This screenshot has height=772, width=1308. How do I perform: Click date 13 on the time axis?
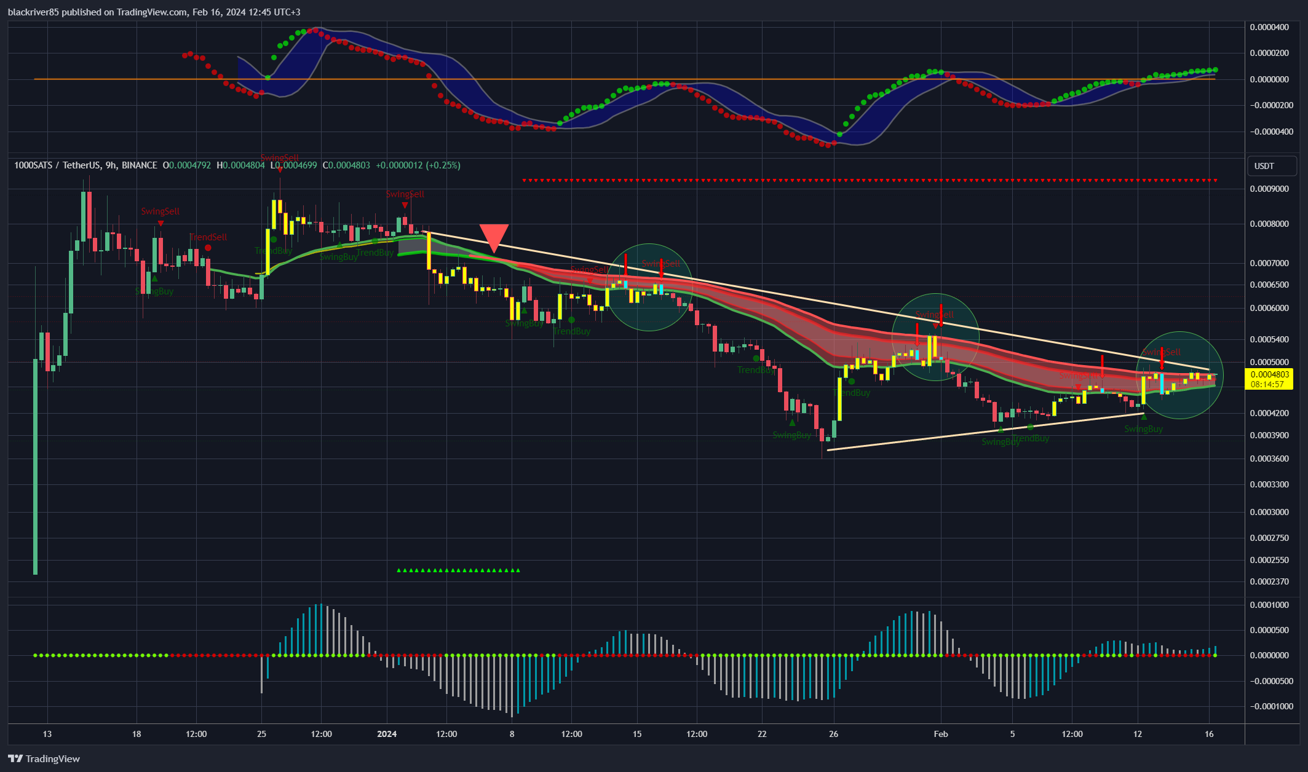pyautogui.click(x=47, y=734)
